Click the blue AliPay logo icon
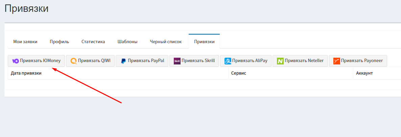 228,61
